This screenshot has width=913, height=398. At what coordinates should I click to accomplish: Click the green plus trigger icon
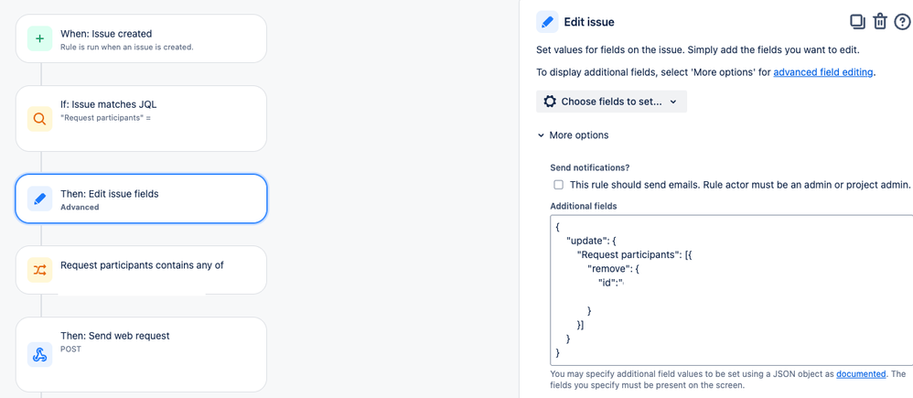tap(39, 38)
